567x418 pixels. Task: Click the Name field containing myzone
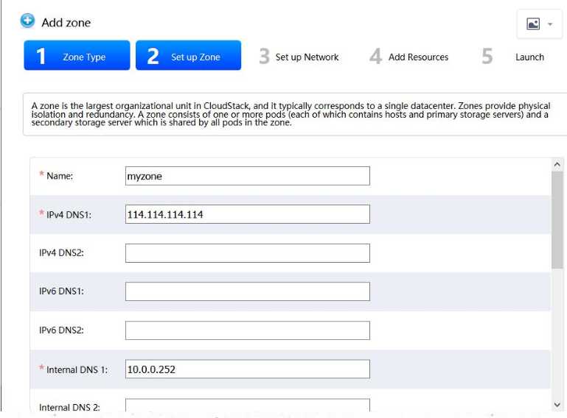[x=248, y=176]
